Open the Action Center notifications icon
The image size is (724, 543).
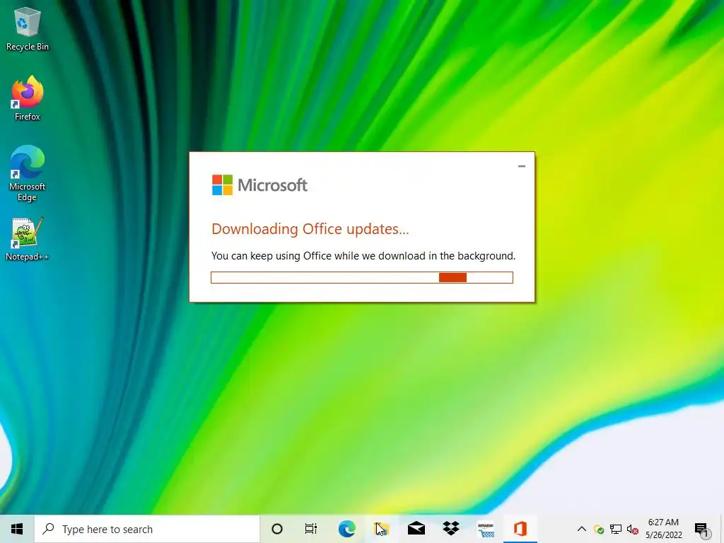701,529
